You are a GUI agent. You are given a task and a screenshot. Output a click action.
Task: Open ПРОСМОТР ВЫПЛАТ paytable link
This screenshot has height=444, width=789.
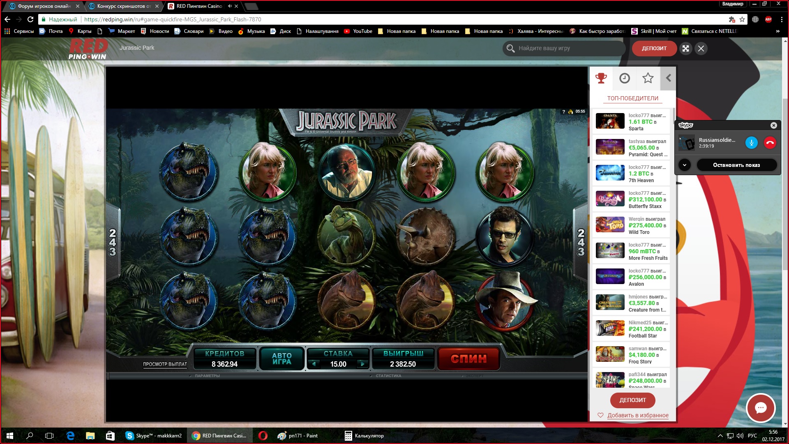pyautogui.click(x=165, y=364)
